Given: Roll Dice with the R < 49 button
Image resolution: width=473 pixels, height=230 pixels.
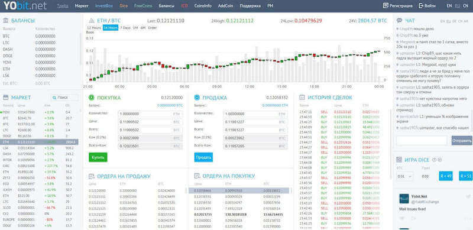Looking at the screenshot, I should click(x=446, y=176).
